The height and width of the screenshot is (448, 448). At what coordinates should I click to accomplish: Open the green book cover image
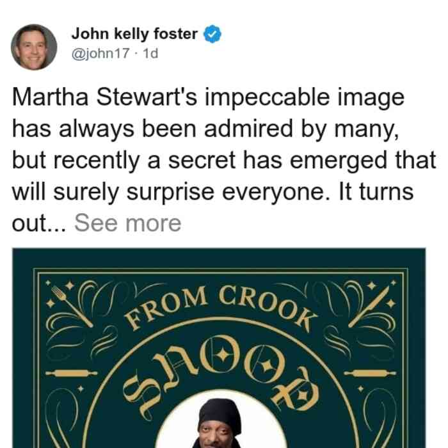coord(219,348)
